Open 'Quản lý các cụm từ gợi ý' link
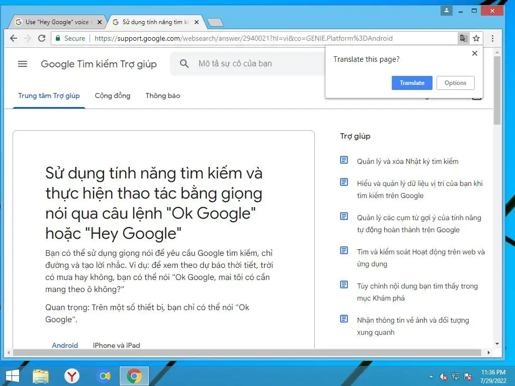This screenshot has width=515, height=386. pyautogui.click(x=419, y=224)
